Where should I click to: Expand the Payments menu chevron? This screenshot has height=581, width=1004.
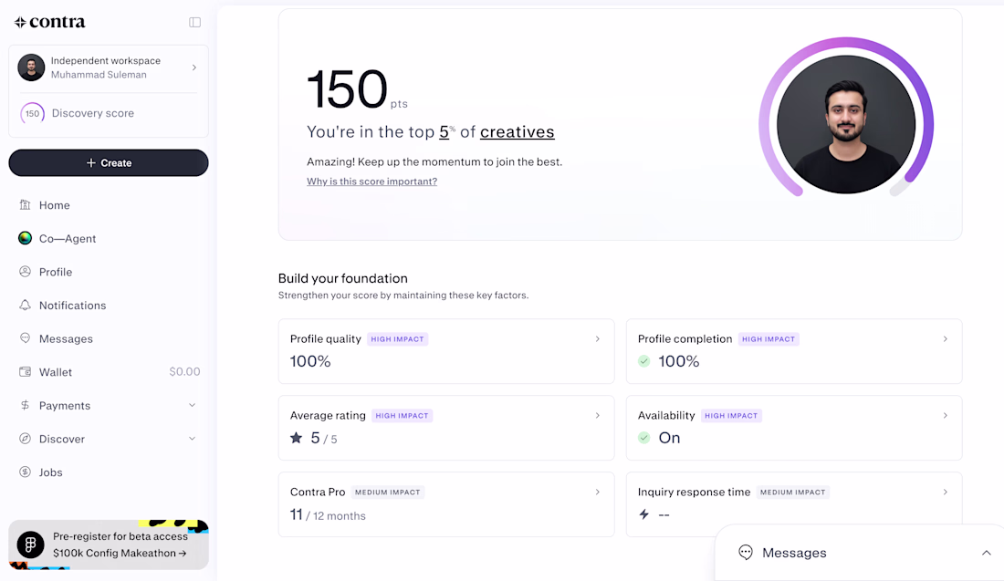pyautogui.click(x=192, y=405)
